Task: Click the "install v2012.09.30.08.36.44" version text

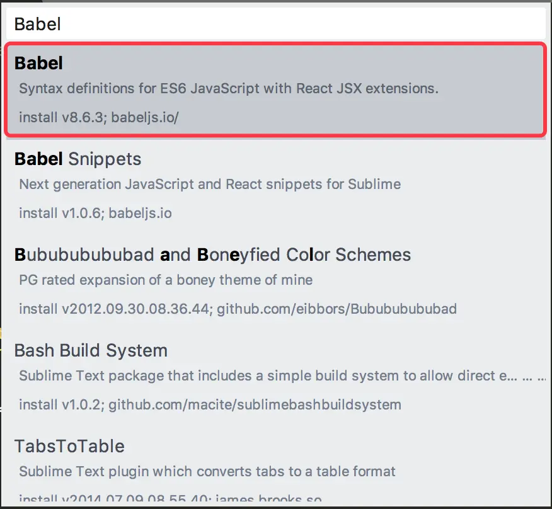Action: [x=114, y=309]
